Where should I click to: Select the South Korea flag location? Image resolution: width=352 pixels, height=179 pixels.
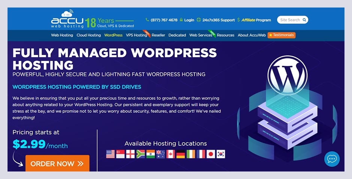[221, 154]
